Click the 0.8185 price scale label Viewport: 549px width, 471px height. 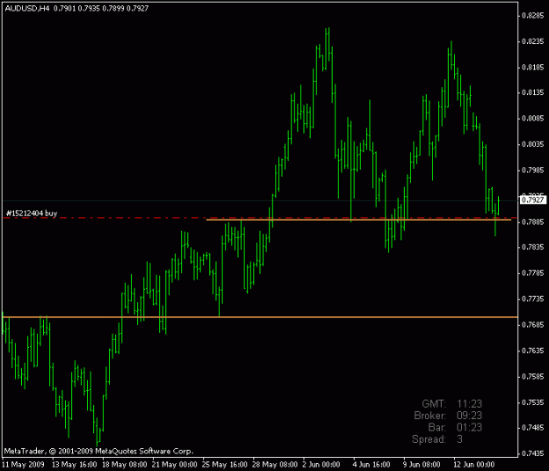tap(533, 67)
